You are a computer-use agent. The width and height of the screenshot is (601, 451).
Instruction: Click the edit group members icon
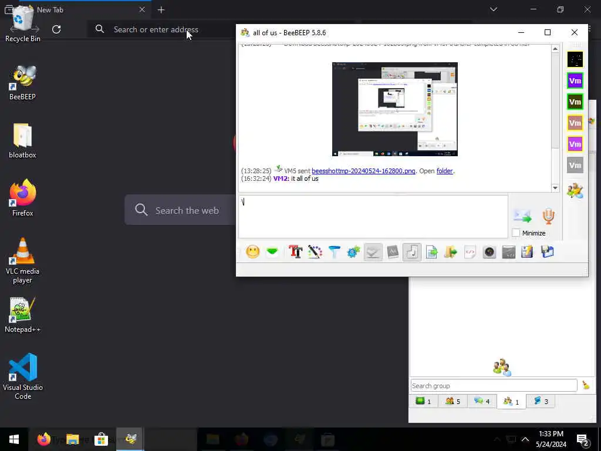(575, 191)
